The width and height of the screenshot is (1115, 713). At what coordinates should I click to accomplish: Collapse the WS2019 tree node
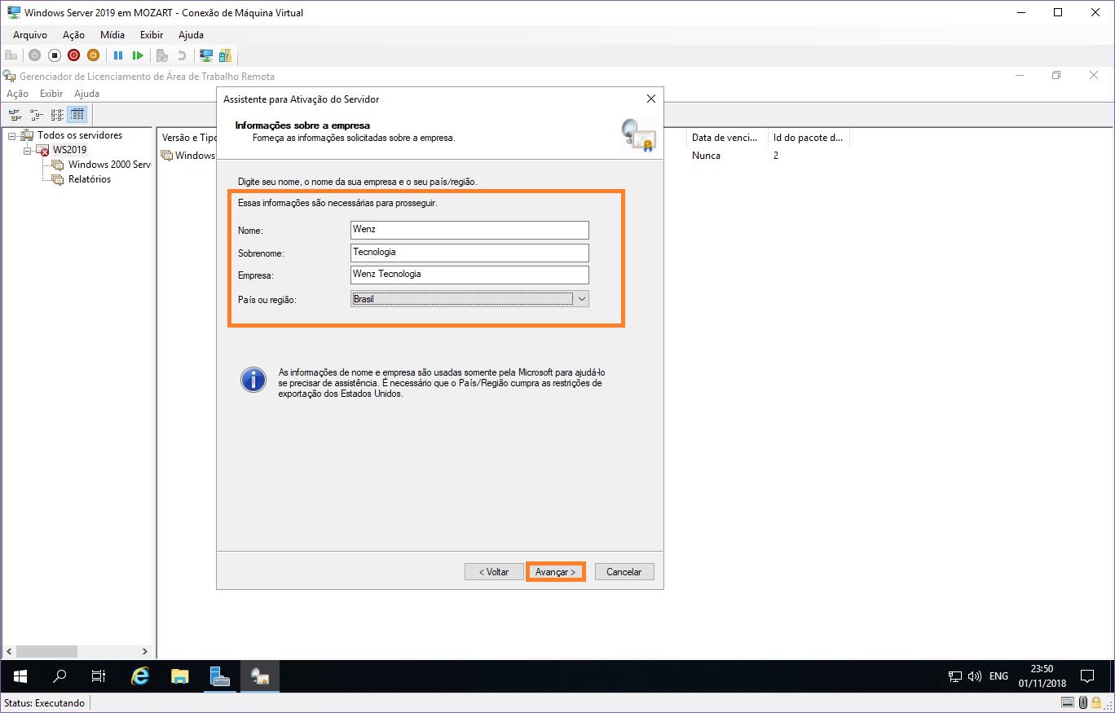[x=28, y=151]
